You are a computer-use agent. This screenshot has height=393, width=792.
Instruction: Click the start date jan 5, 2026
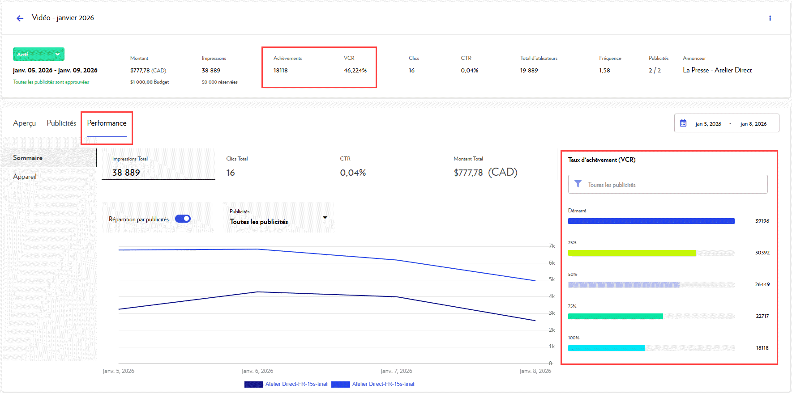pyautogui.click(x=708, y=124)
